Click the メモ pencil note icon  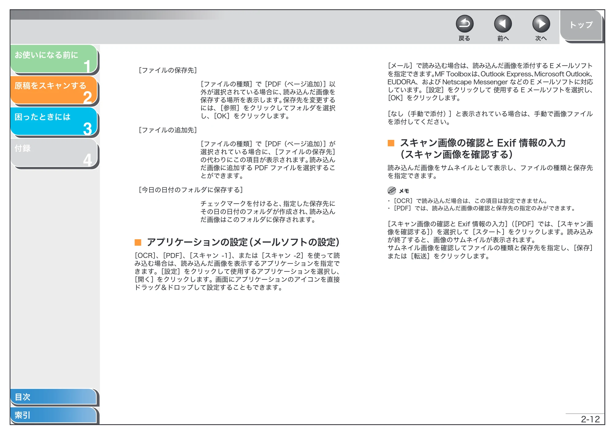[x=391, y=191]
